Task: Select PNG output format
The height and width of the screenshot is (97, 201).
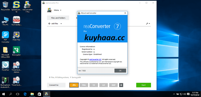Action: point(84,85)
